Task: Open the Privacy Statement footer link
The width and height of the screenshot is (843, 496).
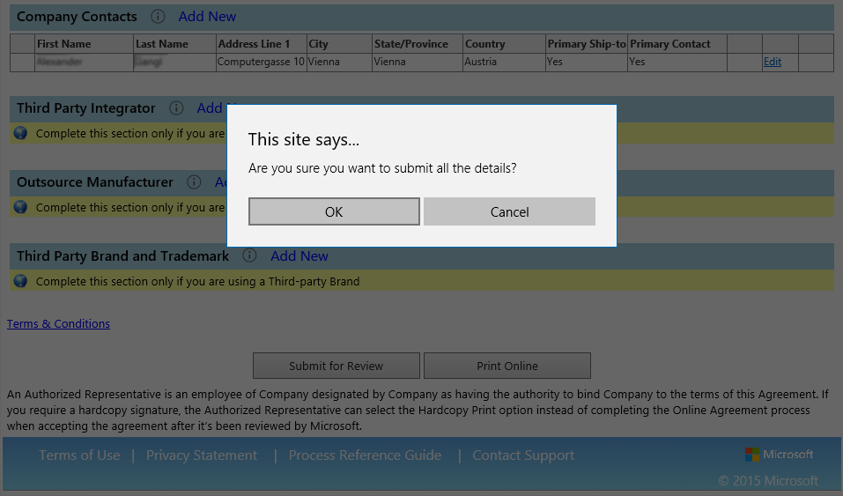Action: [x=202, y=455]
